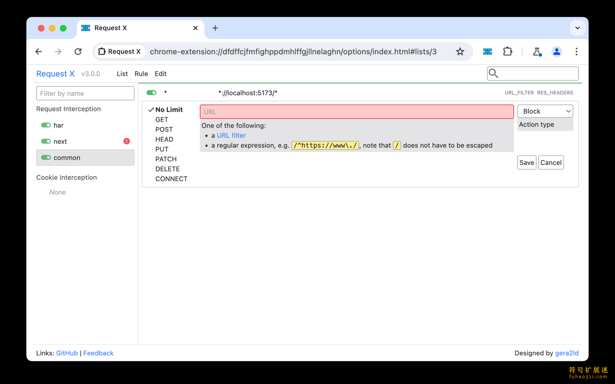Toggle the localhost:5173 rule switch
The image size is (615, 384).
151,93
